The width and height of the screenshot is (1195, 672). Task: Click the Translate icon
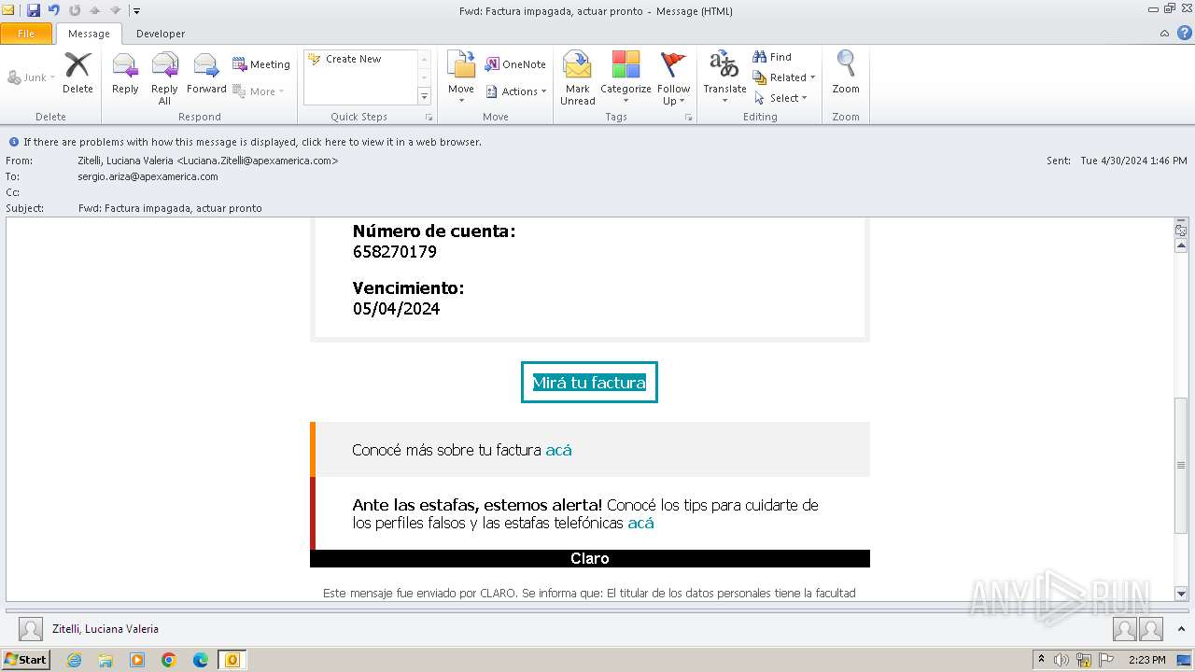point(724,77)
